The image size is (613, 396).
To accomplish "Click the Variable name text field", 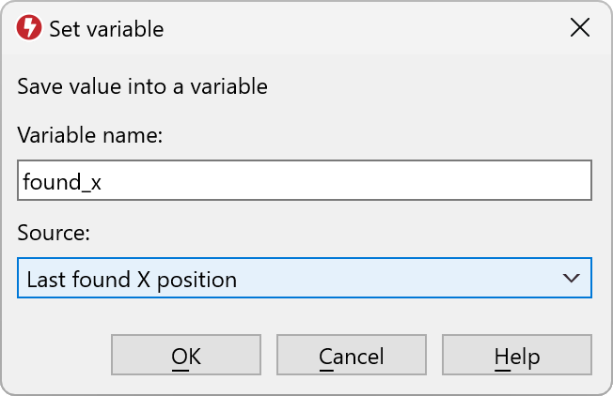I will click(x=305, y=181).
